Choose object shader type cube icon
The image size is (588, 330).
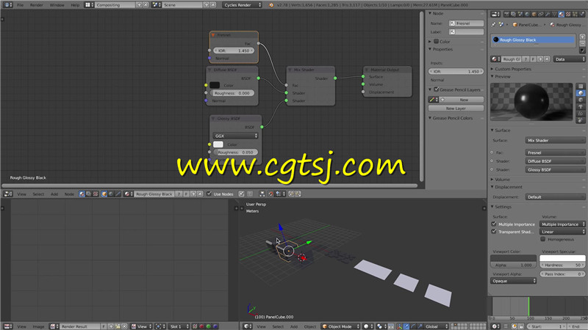[104, 194]
